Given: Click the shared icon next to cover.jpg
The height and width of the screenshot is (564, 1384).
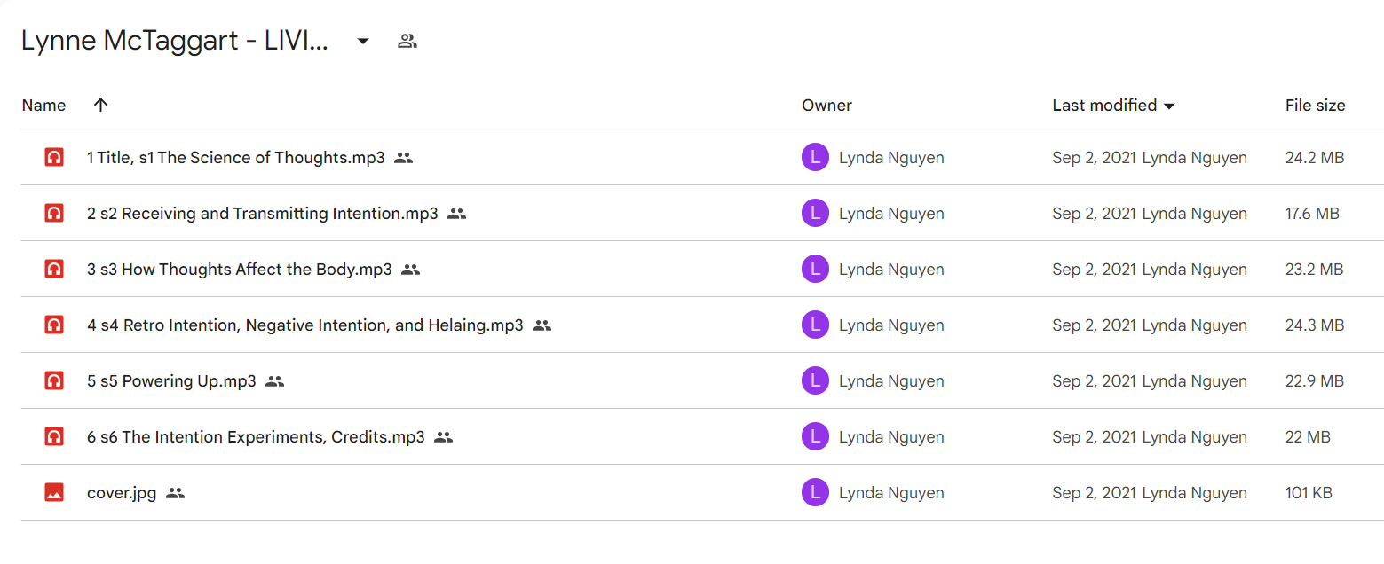Looking at the screenshot, I should [176, 493].
